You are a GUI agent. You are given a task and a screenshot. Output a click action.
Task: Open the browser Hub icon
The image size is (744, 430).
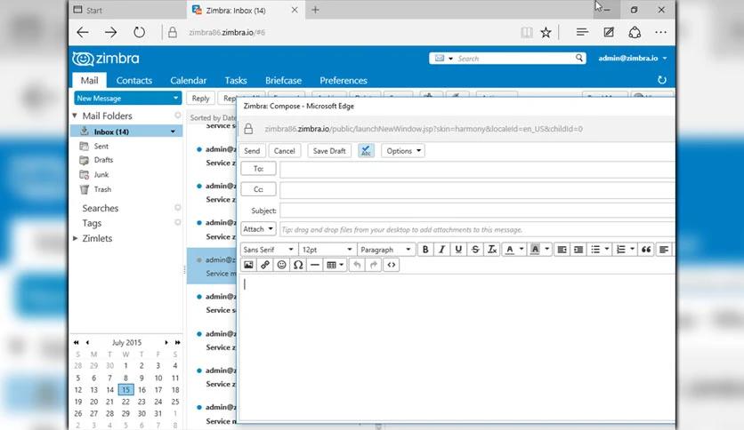pos(582,32)
